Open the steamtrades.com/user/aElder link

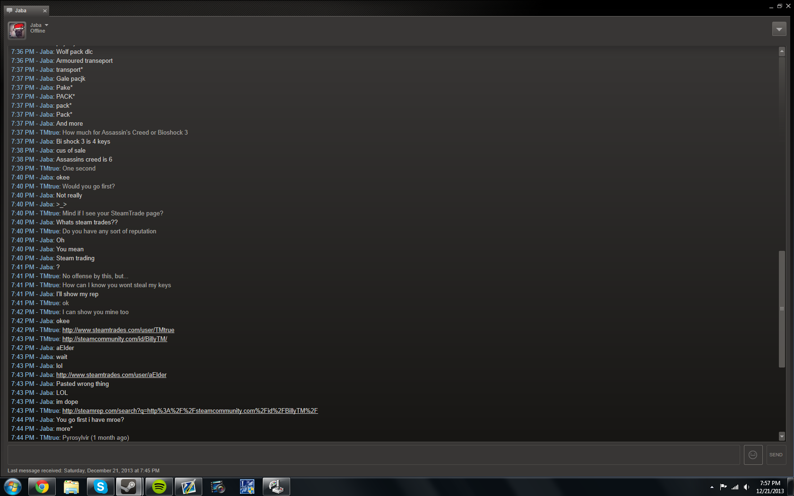pos(111,375)
